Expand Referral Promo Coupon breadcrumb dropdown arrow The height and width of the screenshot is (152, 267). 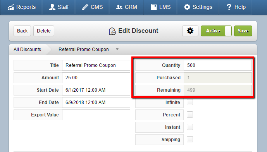(x=117, y=50)
